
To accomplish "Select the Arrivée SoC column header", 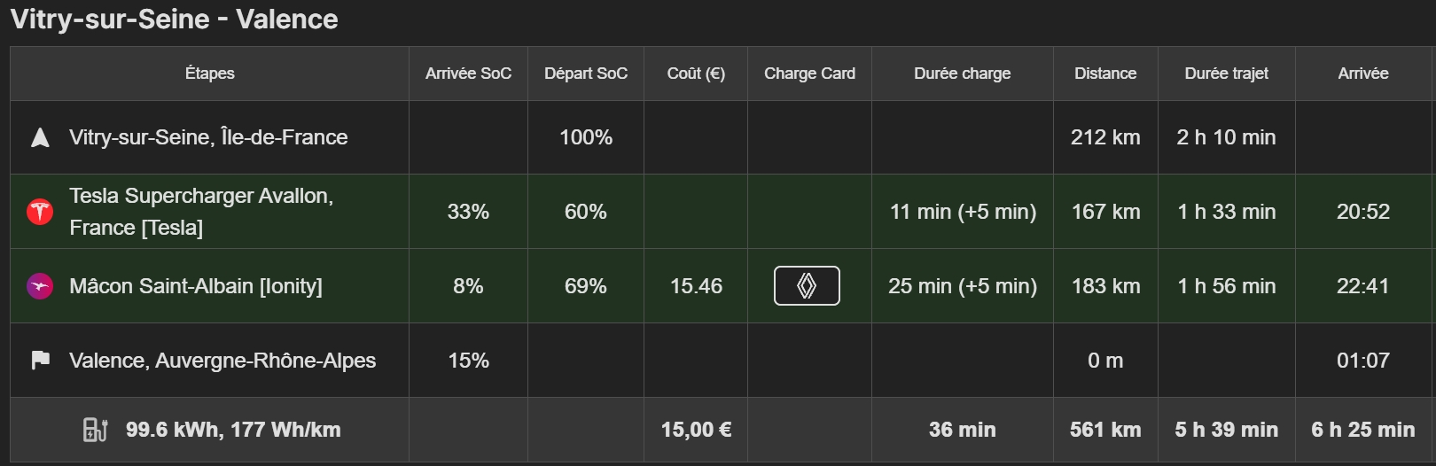I will coord(468,74).
